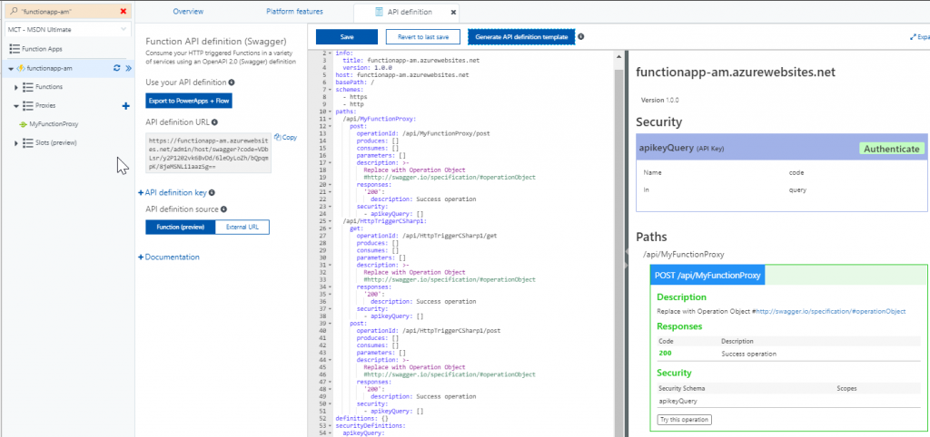The image size is (930, 437).
Task: Select MyFunctionProxy in the tree
Action: pos(54,124)
